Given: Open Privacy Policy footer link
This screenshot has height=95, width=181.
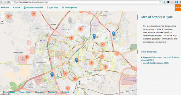Looking at the screenshot, I should point(25,92).
